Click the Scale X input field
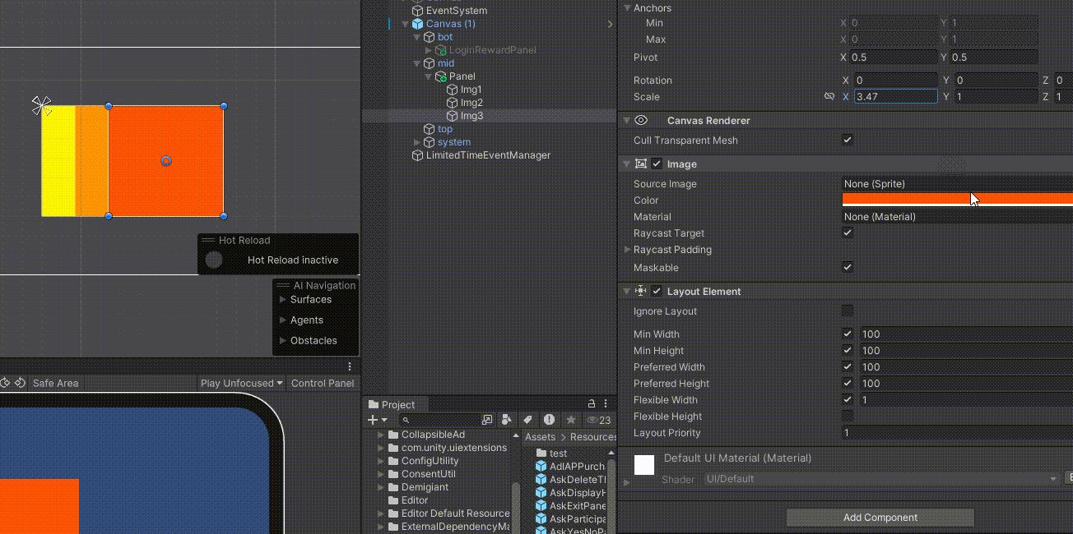Screen dimensions: 1073x534 point(895,97)
